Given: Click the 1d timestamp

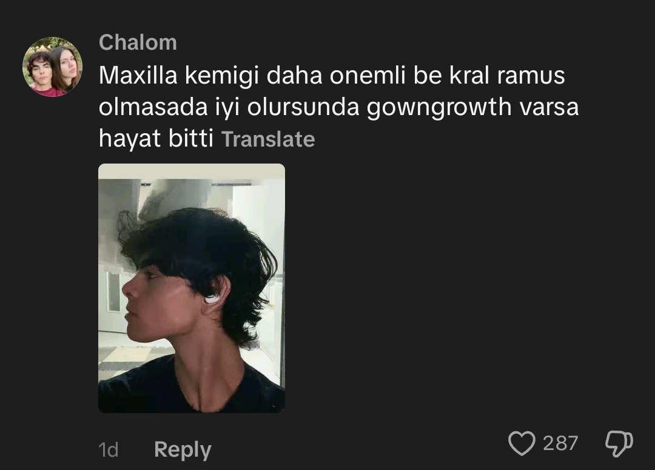Looking at the screenshot, I should point(108,450).
